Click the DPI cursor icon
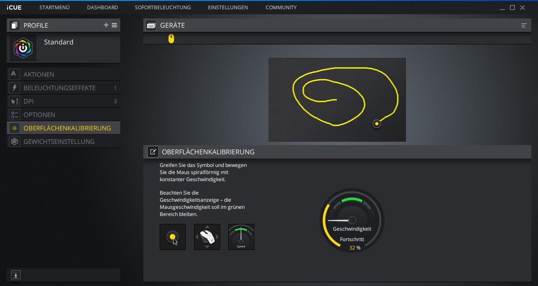 pyautogui.click(x=14, y=101)
